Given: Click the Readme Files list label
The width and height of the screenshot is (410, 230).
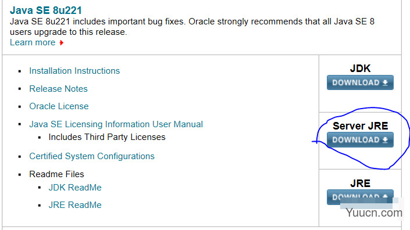Looking at the screenshot, I should 56,174.
